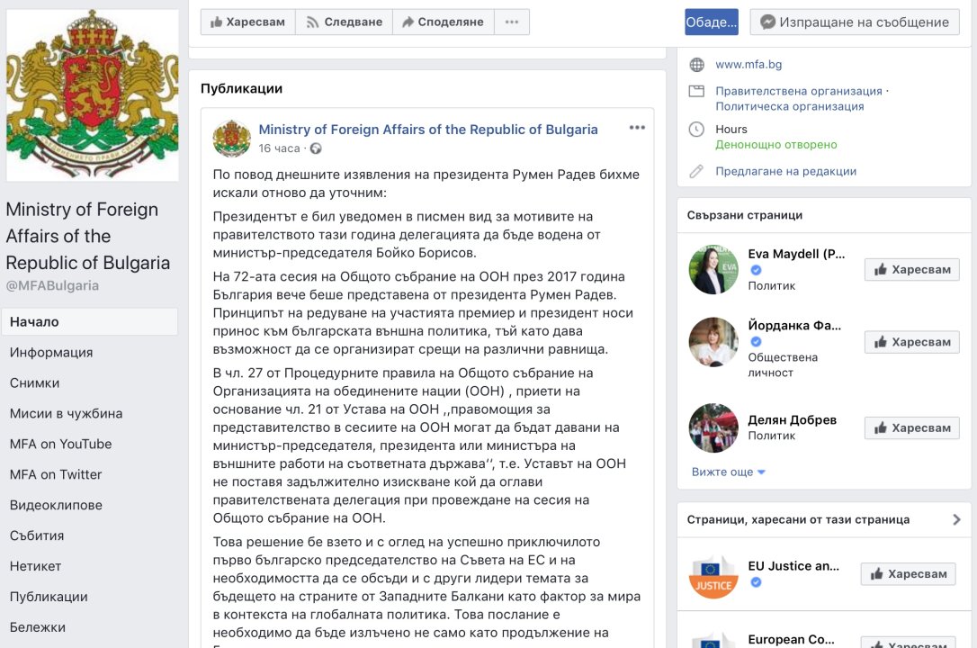977x648 pixels.
Task: Select Видеоклипове in the left sidebar
Action: (x=56, y=505)
